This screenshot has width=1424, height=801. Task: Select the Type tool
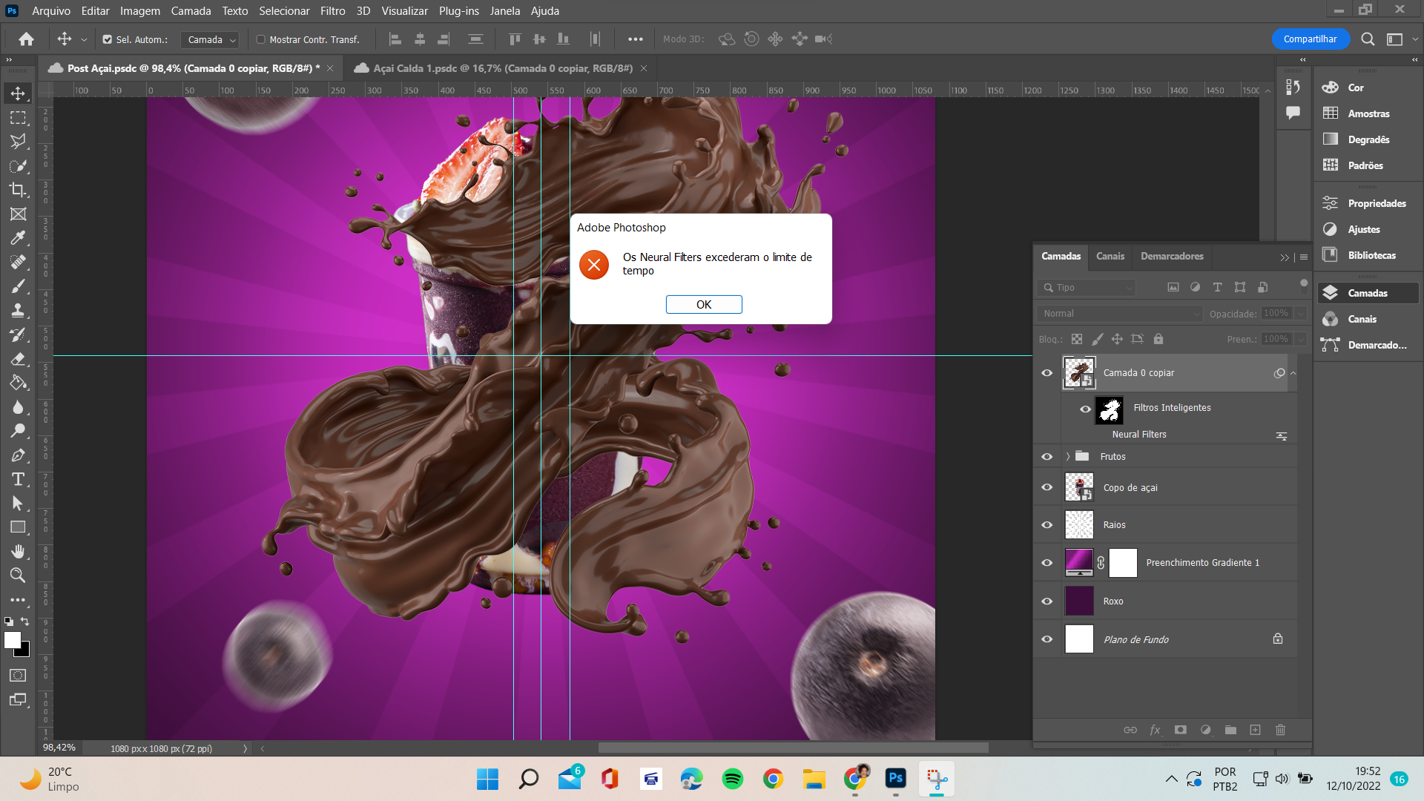[18, 479]
